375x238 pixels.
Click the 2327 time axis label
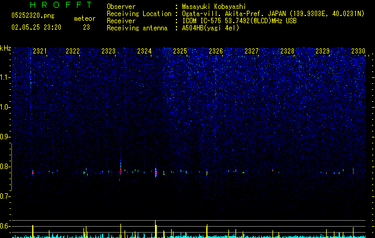tap(252, 51)
